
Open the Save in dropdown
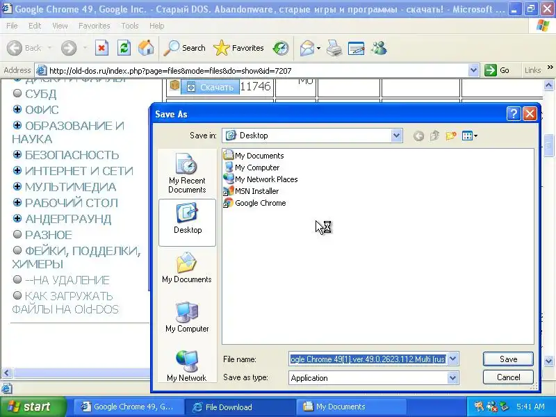396,136
